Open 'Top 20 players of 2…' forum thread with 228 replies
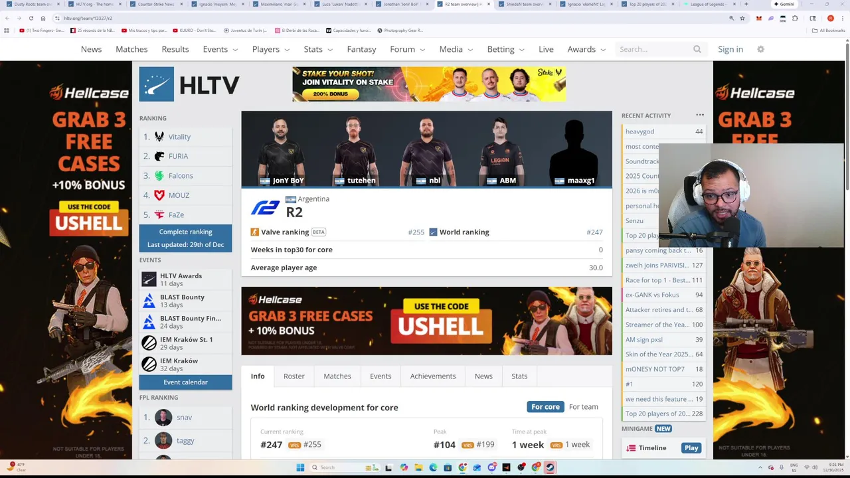Image resolution: width=850 pixels, height=478 pixels. 664,414
